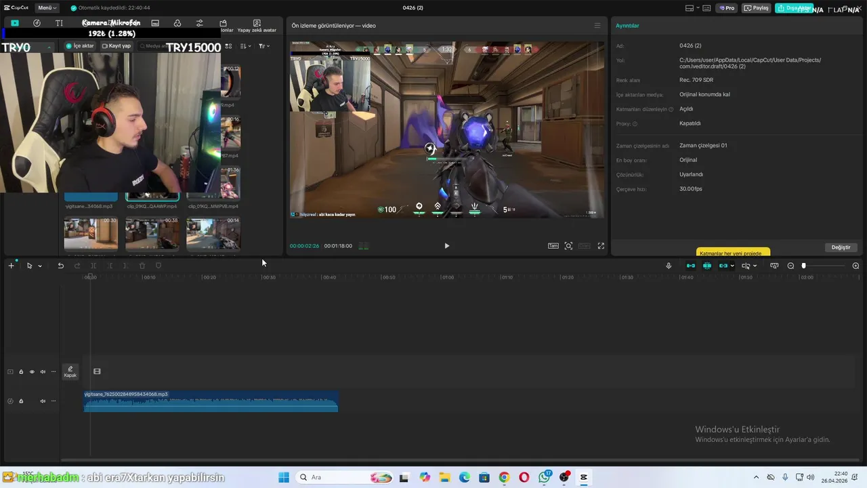This screenshot has height=488, width=867.
Task: Click the Paylaş share button
Action: click(x=757, y=8)
